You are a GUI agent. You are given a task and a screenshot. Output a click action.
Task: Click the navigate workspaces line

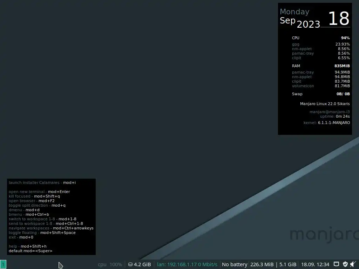tap(51, 228)
